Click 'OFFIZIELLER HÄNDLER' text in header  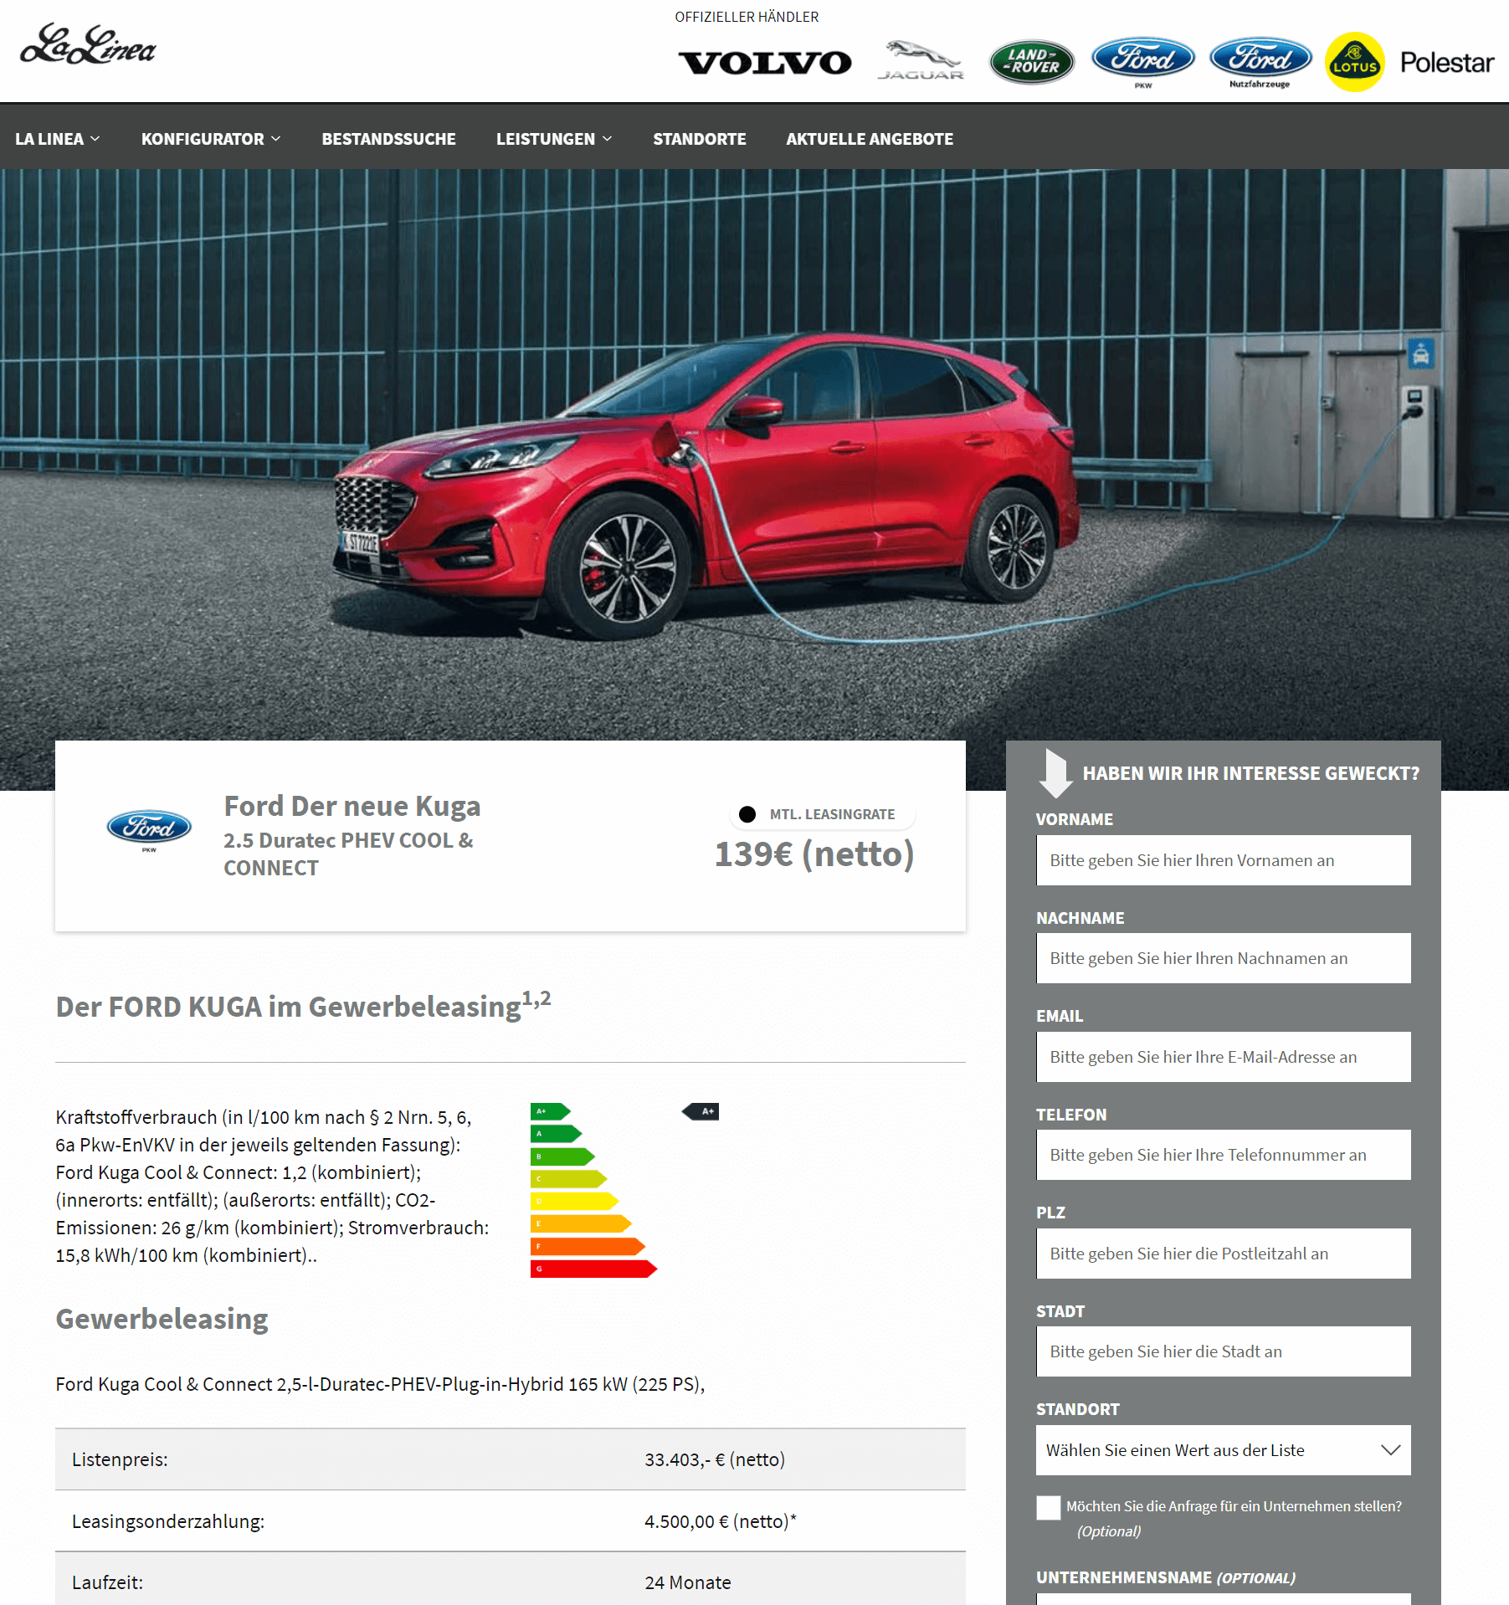(x=747, y=17)
